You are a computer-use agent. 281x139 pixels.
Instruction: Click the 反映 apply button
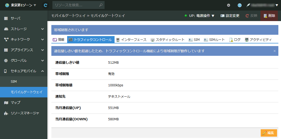pyautogui.click(x=251, y=16)
